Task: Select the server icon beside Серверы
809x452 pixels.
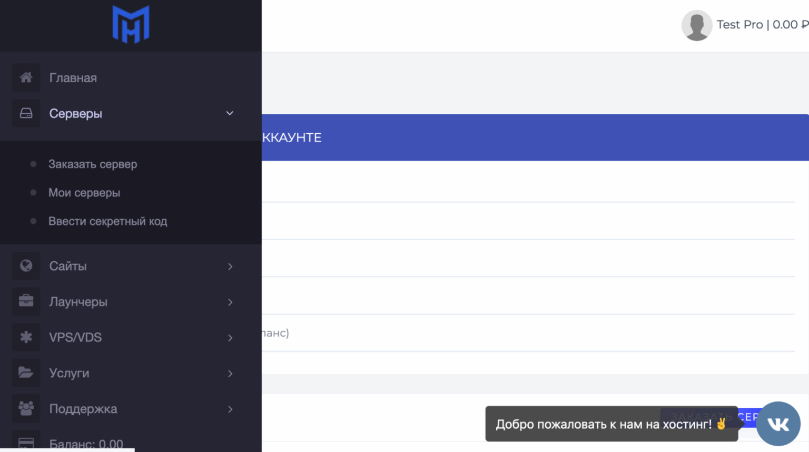Action: [26, 113]
